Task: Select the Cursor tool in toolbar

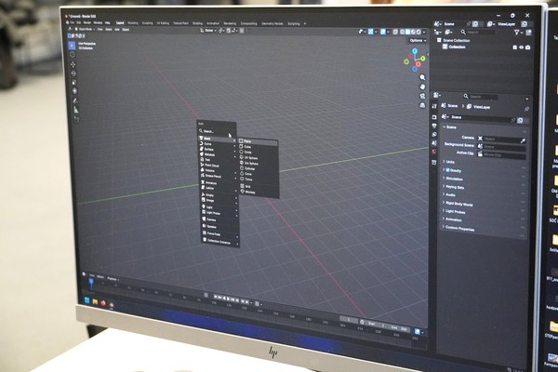Action: [x=73, y=55]
